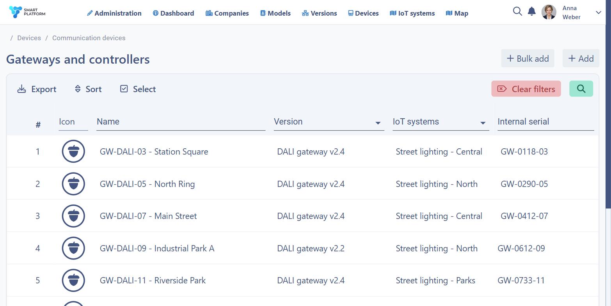Click the acorn icon for GW-DALI-05
This screenshot has height=306, width=611.
click(x=73, y=184)
